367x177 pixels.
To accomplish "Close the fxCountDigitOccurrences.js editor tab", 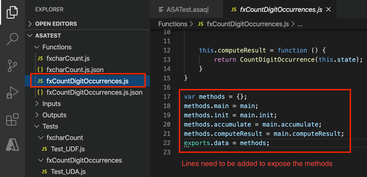I will point(328,10).
